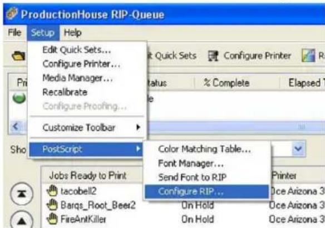The width and height of the screenshot is (325, 228).
Task: Click the colorful chart toolbar icon
Action: [308, 56]
